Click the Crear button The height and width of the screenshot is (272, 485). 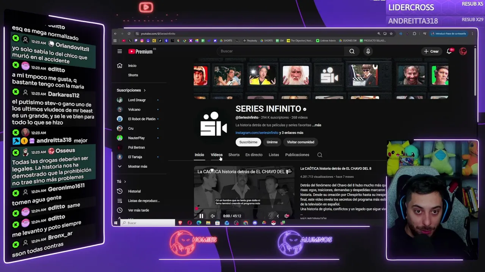431,51
